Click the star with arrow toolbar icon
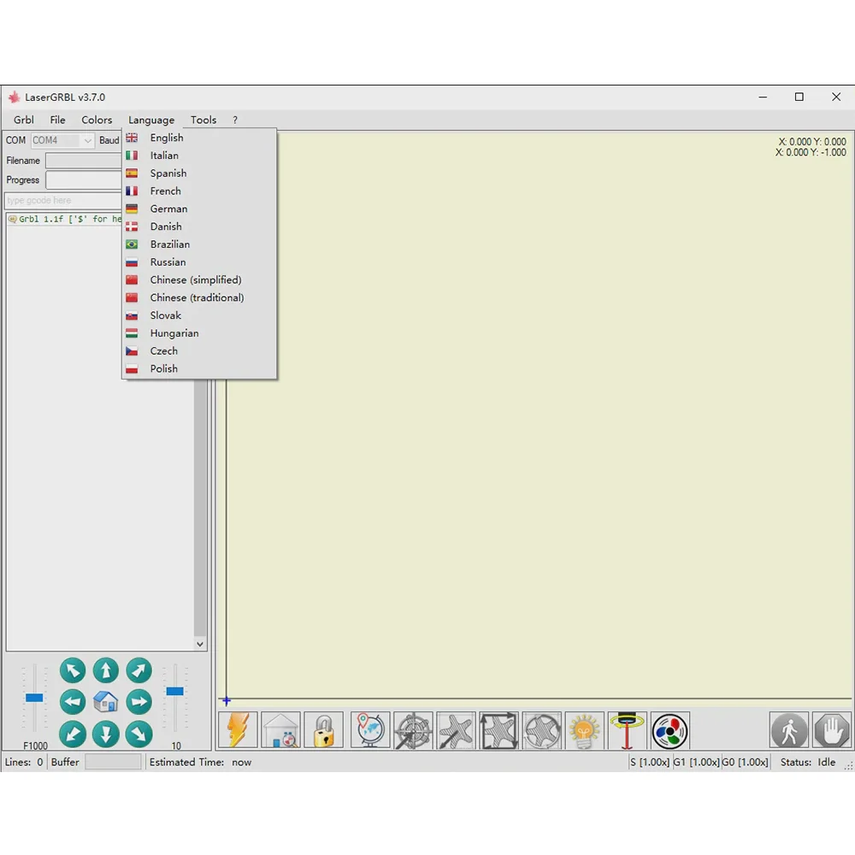855x855 pixels. pyautogui.click(x=456, y=730)
